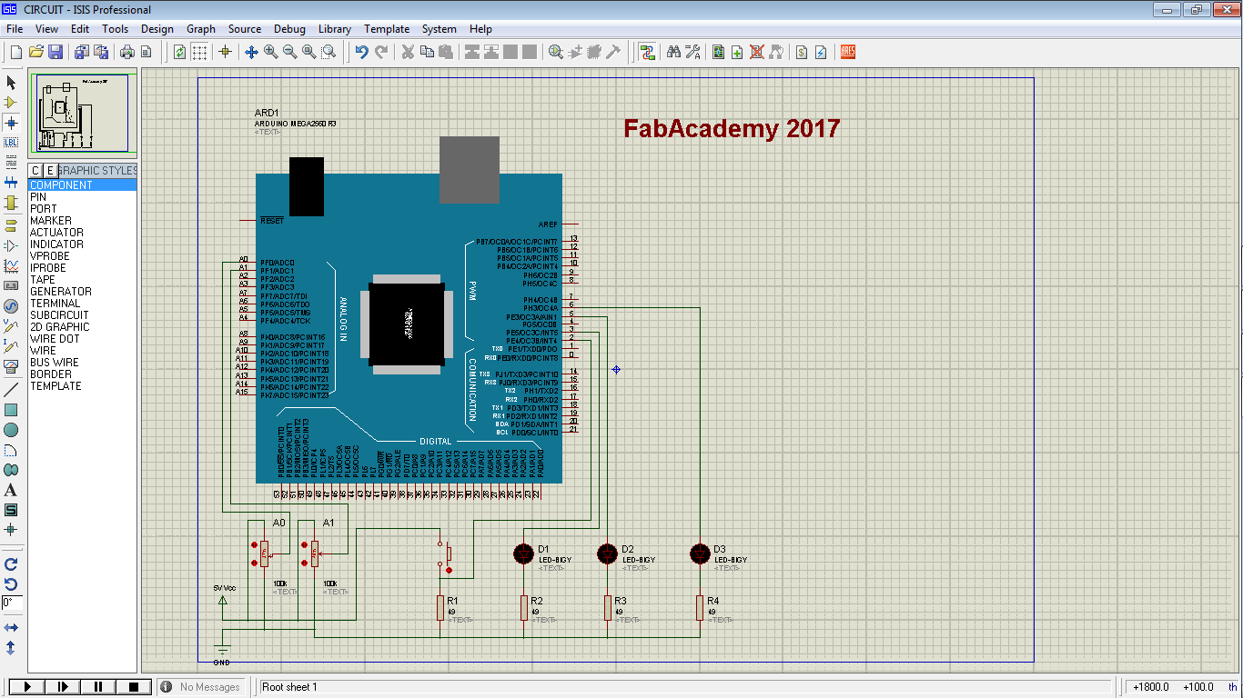This screenshot has height=698, width=1243.
Task: Select 2D GRAPHIC in styles list
Action: (x=83, y=327)
